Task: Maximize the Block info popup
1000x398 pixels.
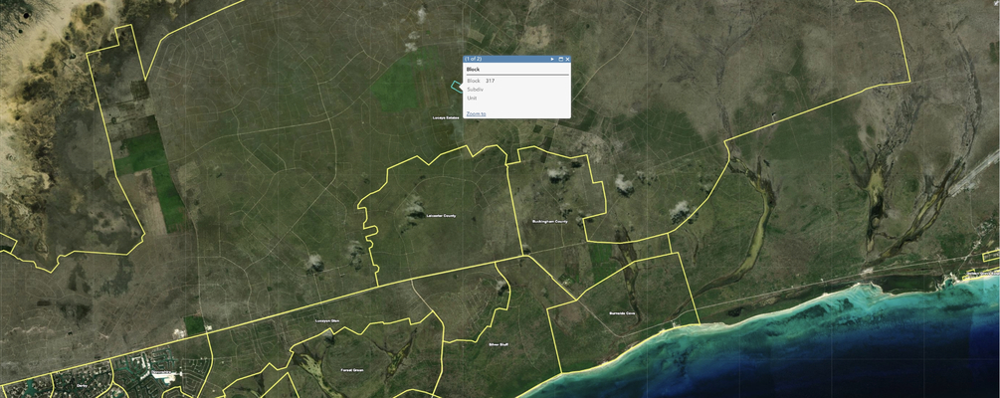Action: 560,60
